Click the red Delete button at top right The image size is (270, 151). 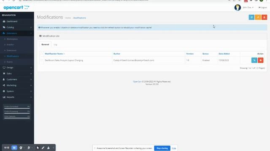tap(264, 17)
